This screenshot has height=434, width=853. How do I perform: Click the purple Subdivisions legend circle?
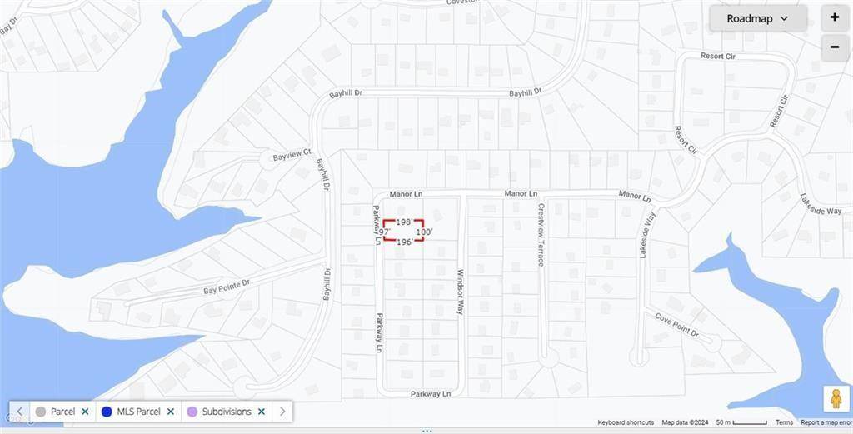(192, 412)
